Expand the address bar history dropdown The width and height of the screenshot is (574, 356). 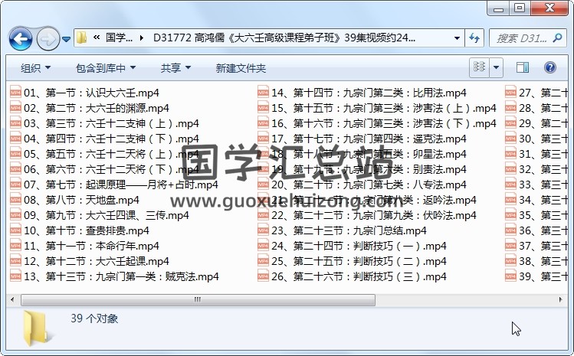tap(458, 38)
